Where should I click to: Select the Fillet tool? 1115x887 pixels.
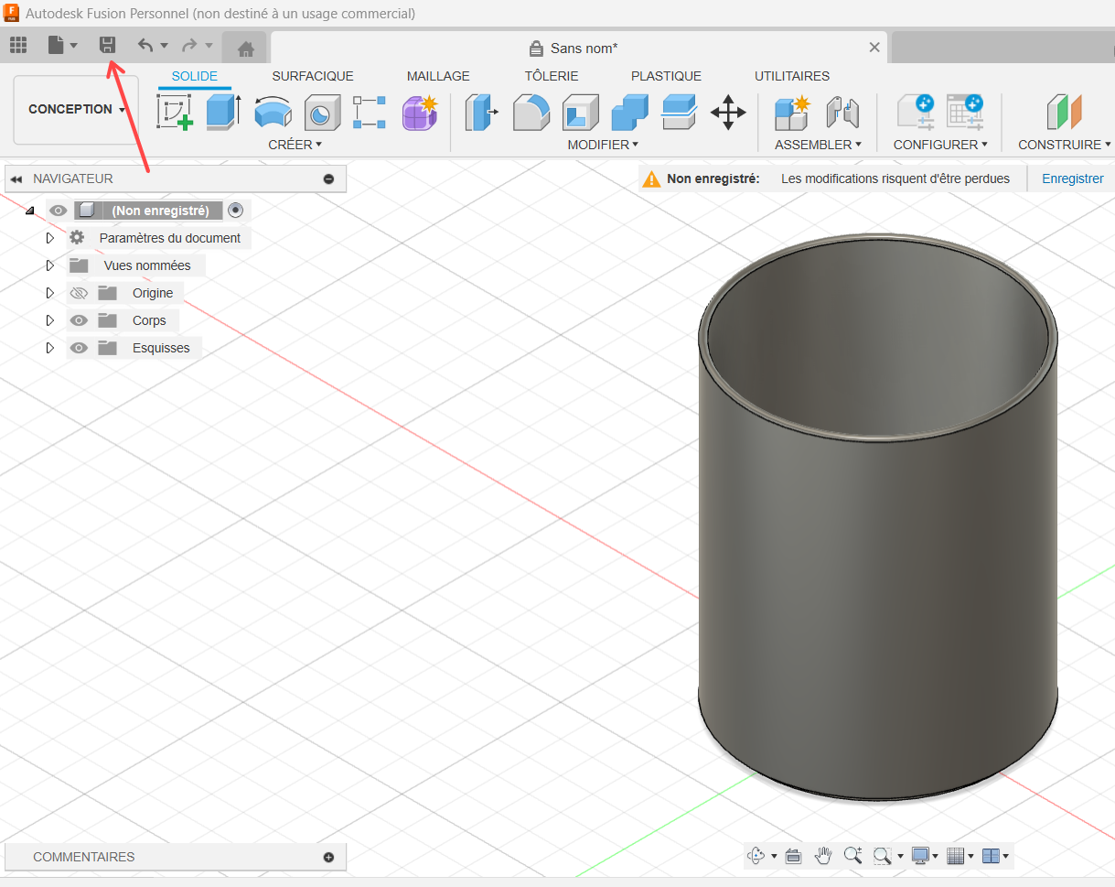tap(531, 113)
